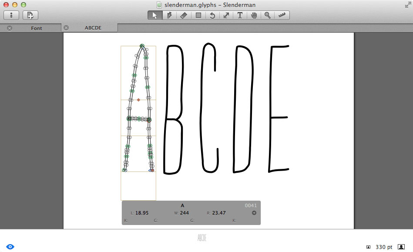
Task: Open the font info button
Action: click(11, 15)
